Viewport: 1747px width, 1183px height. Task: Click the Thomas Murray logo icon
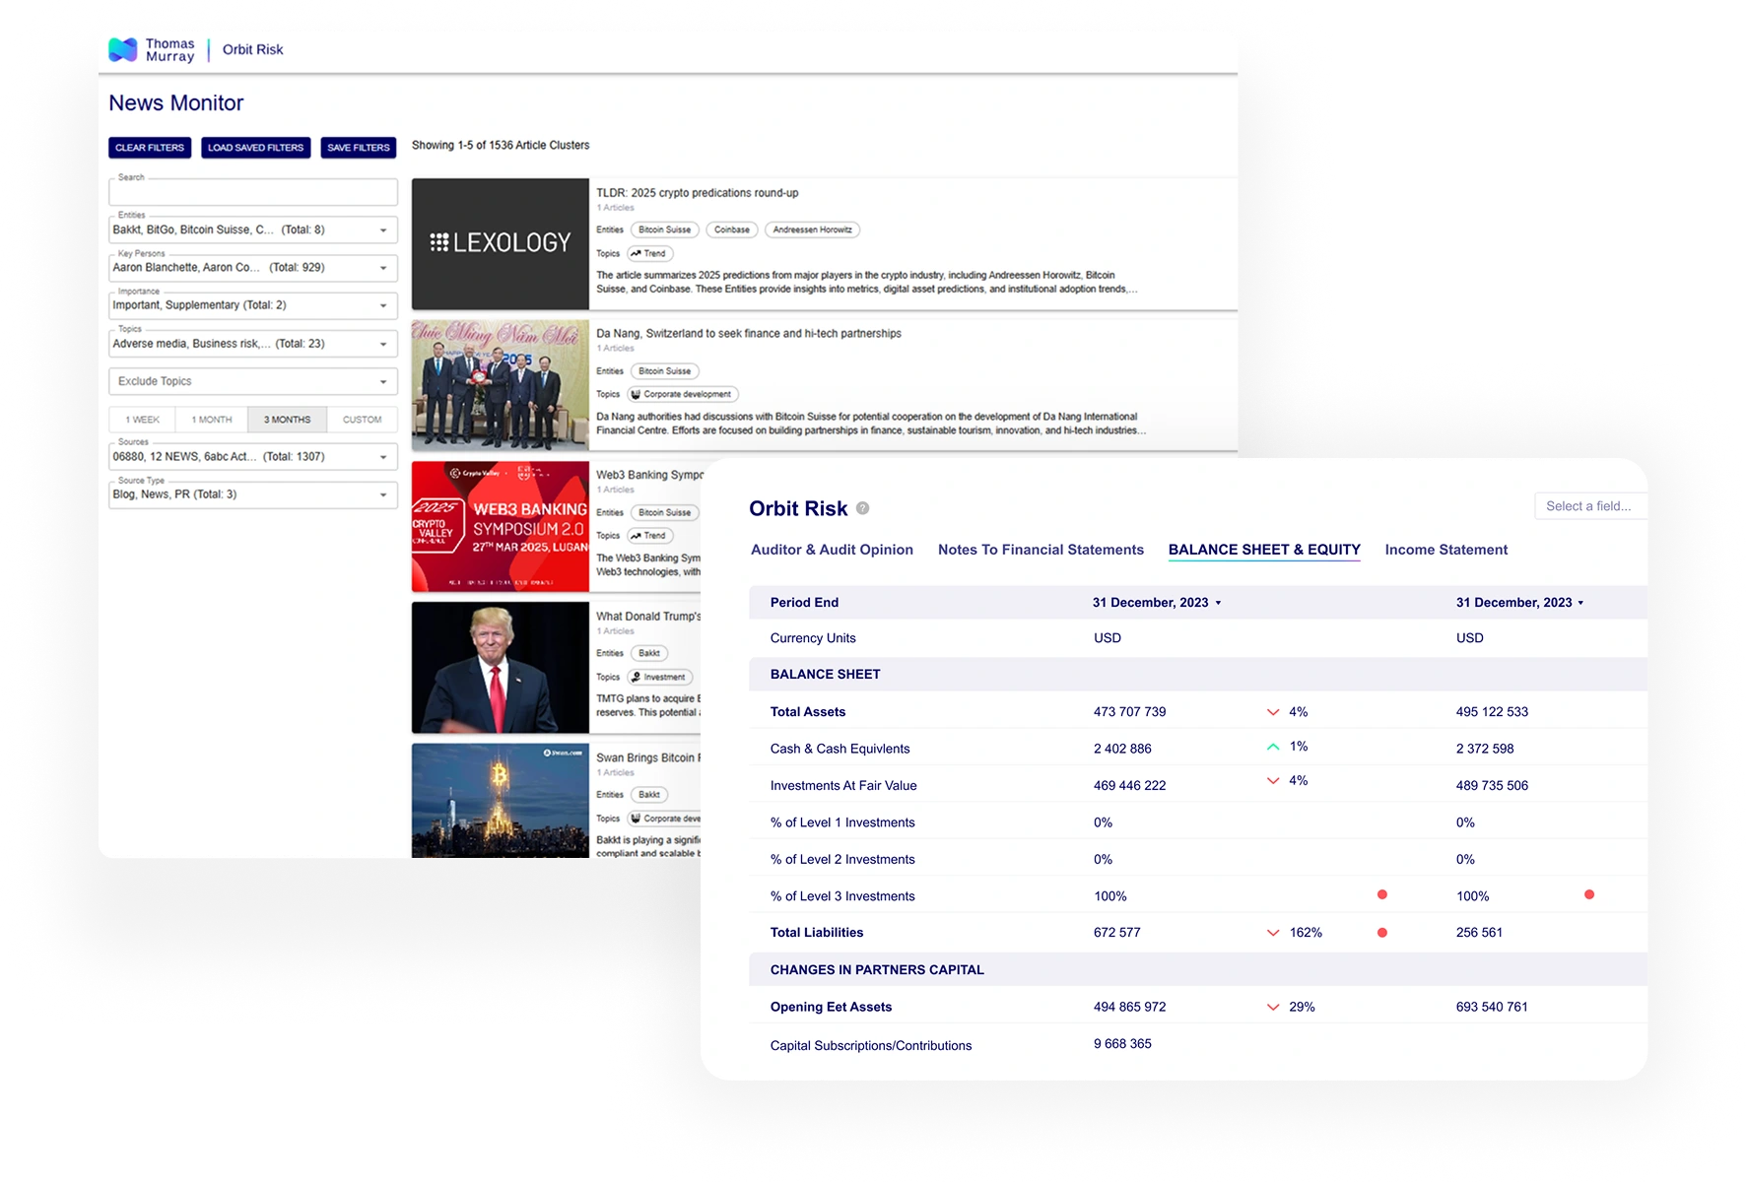click(x=123, y=49)
